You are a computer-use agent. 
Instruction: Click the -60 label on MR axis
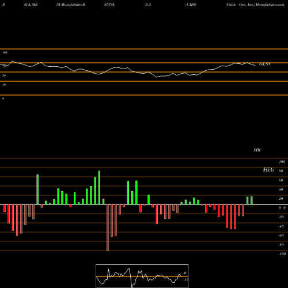click(281, 236)
